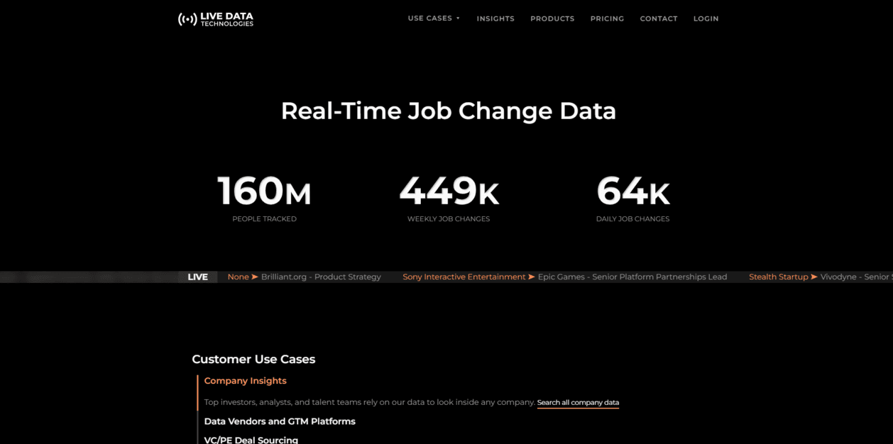Click the arrow icon after Stealth Startup
The image size is (893, 444).
[814, 277]
